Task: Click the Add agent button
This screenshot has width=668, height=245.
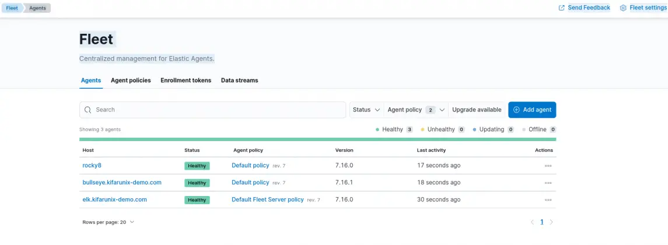Action: click(531, 110)
